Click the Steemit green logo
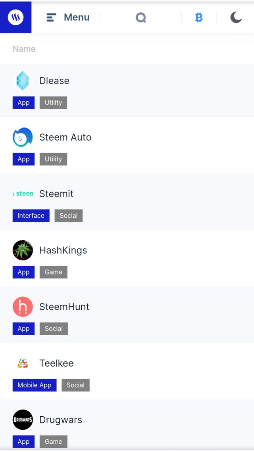Image resolution: width=254 pixels, height=452 pixels. coord(23,194)
